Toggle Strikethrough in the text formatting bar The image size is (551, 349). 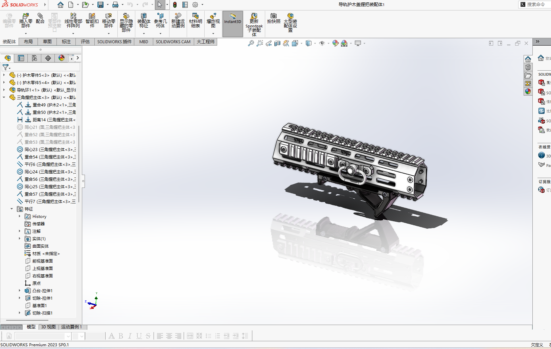pyautogui.click(x=148, y=336)
